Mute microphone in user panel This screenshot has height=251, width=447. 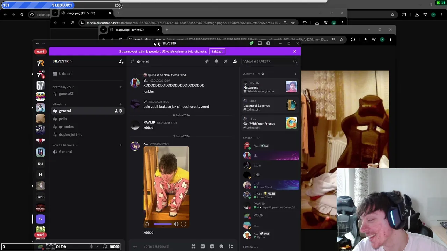pyautogui.click(x=91, y=246)
